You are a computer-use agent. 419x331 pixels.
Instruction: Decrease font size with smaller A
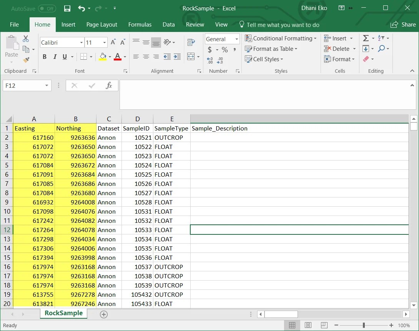point(123,42)
